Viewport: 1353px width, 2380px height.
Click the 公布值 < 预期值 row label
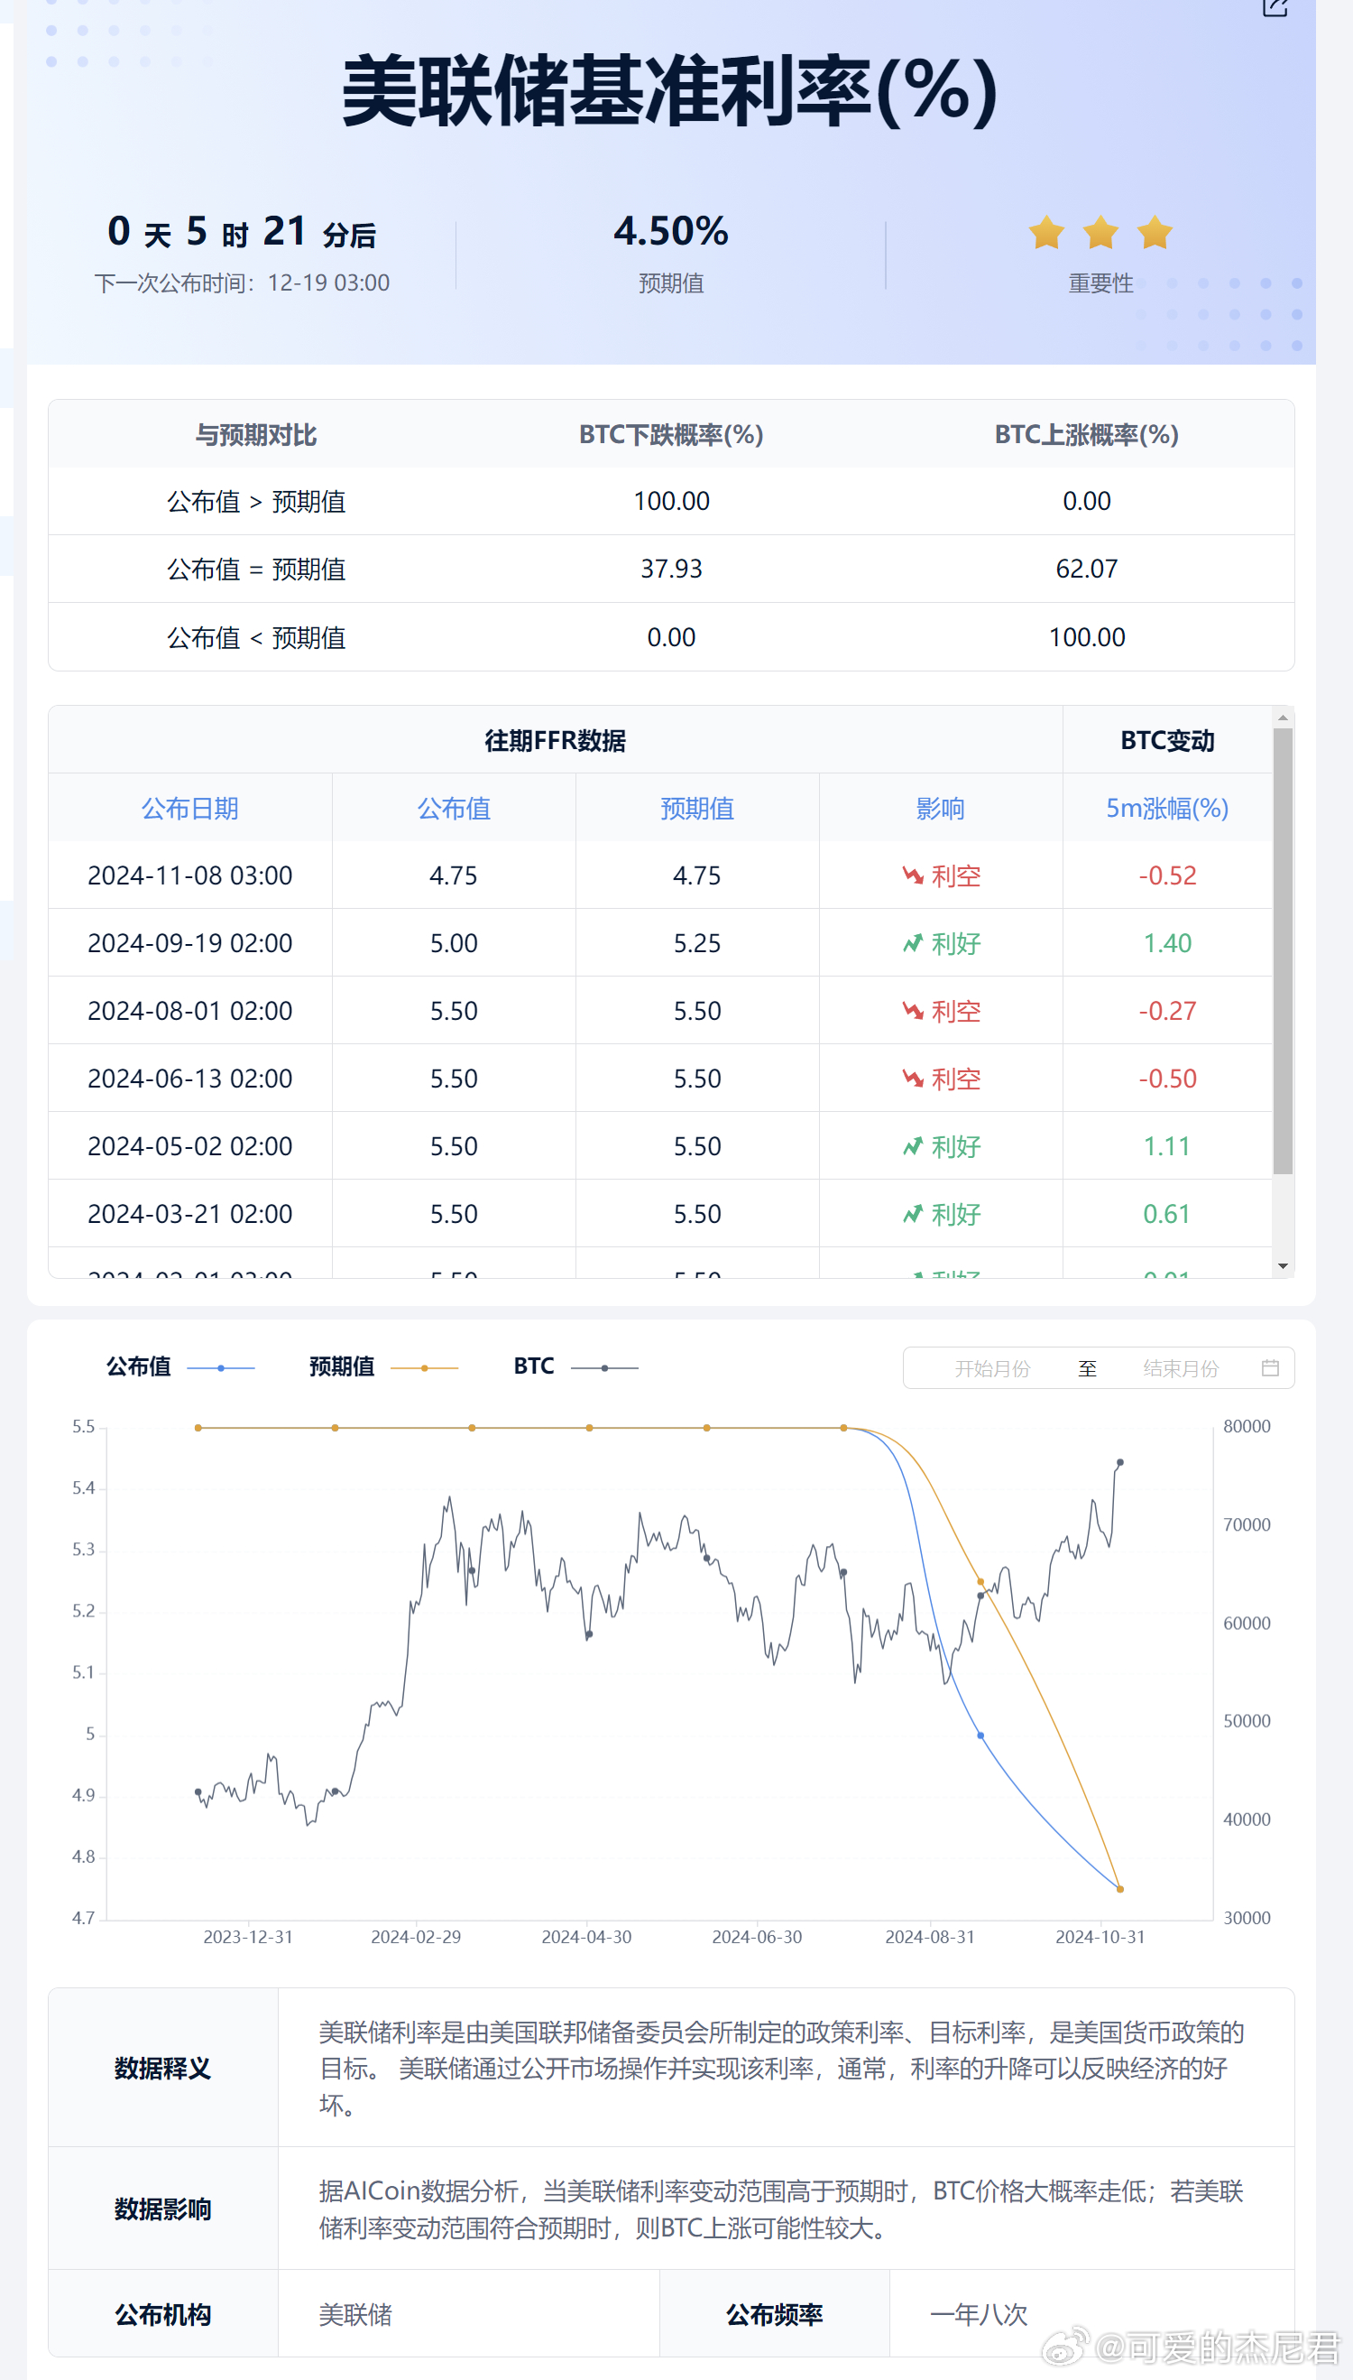tap(255, 638)
